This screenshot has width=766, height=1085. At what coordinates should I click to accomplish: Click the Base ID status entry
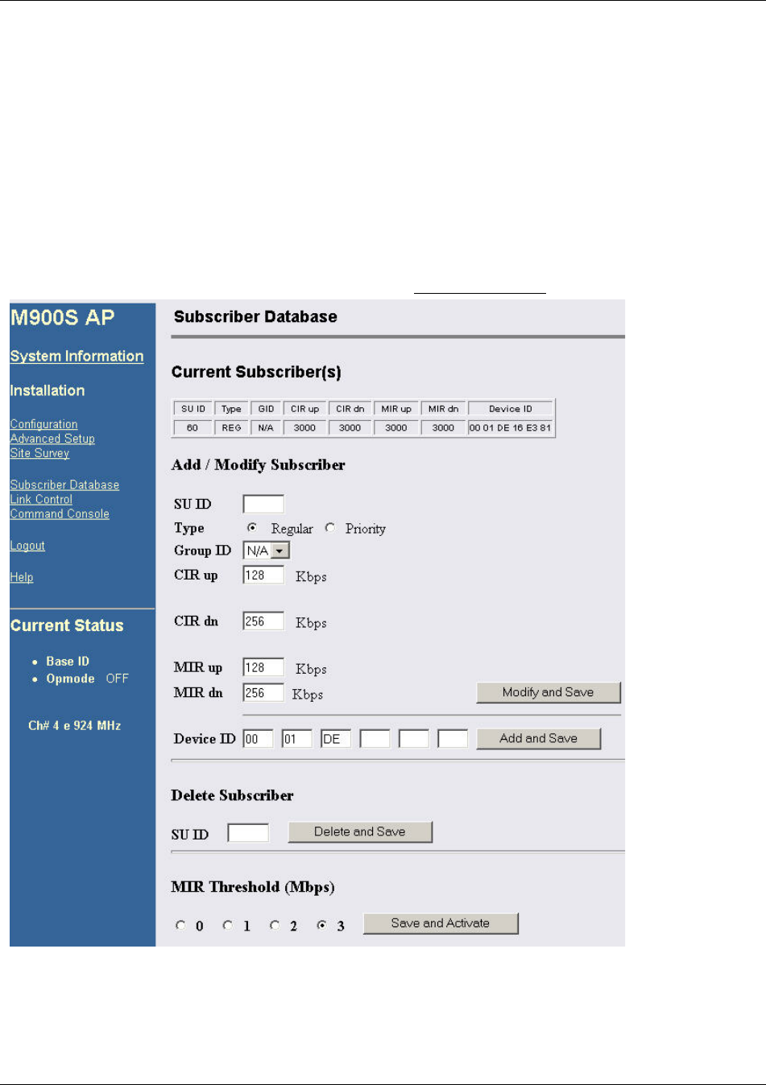(68, 661)
